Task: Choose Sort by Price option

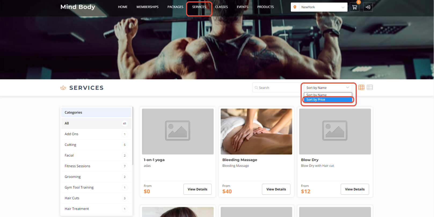Action: tap(328, 100)
